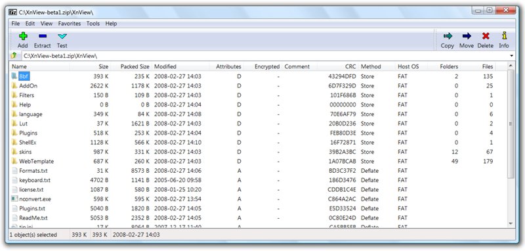Sort by Name column header
The height and width of the screenshot is (251, 525).
pos(39,66)
